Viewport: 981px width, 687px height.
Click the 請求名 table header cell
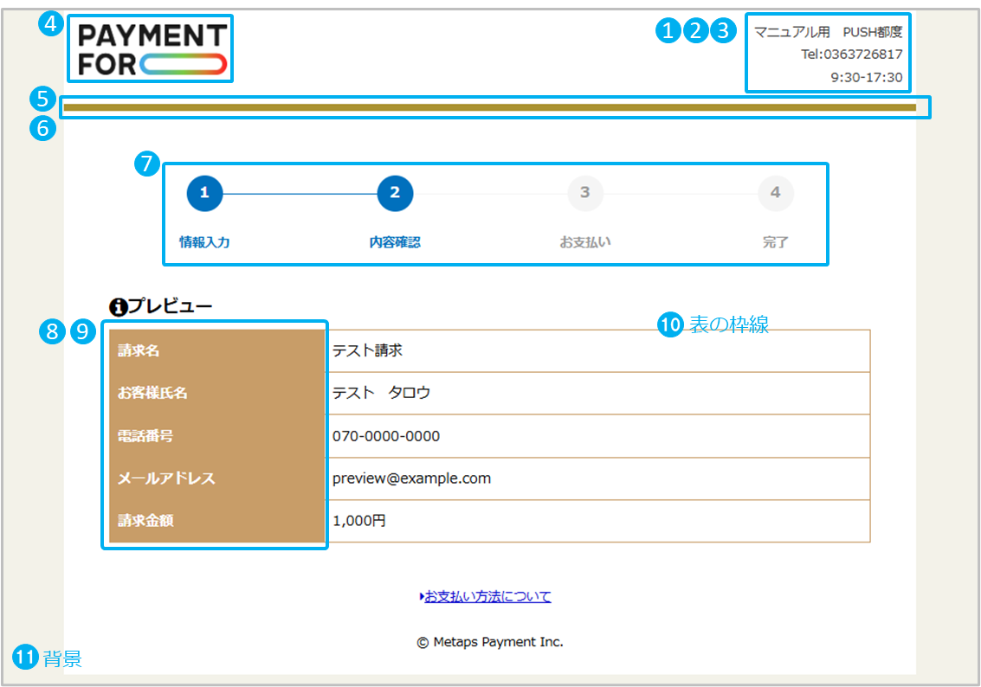216,350
